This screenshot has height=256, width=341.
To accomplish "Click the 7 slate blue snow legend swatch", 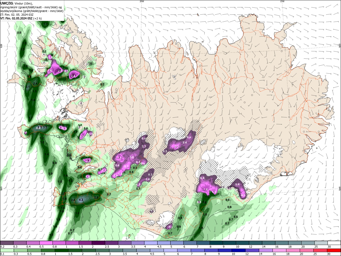I will tap(203, 243).
